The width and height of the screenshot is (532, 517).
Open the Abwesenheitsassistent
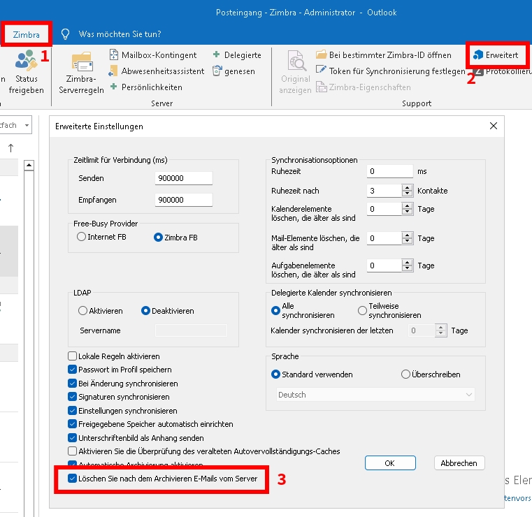157,71
